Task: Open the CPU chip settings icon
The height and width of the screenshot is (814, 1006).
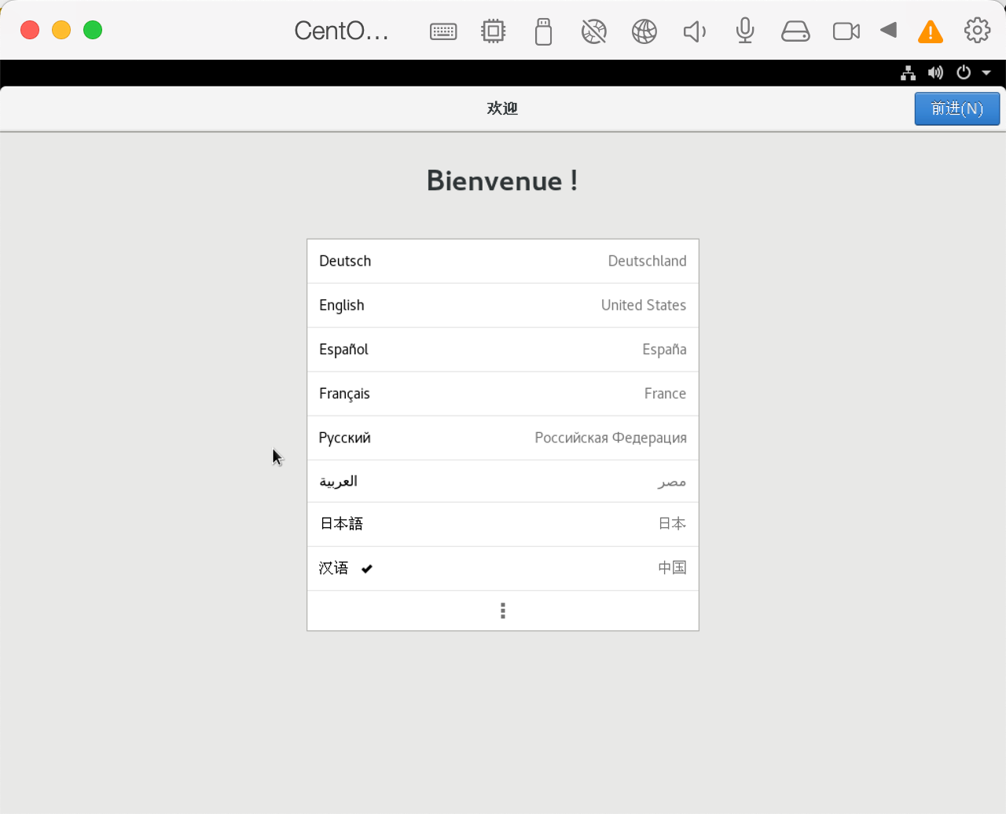Action: pyautogui.click(x=494, y=31)
